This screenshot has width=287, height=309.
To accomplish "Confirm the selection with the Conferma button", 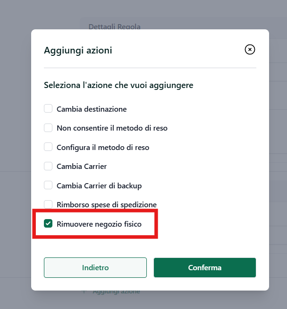I will [205, 268].
